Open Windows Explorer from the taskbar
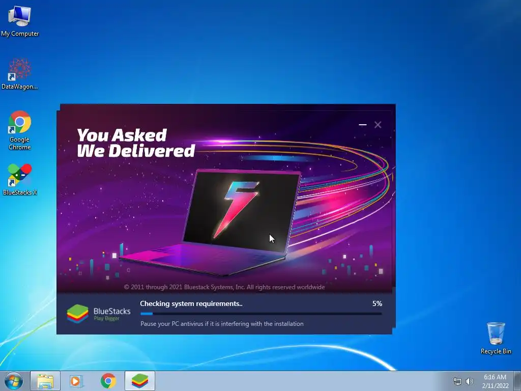This screenshot has width=521, height=391. pos(45,381)
